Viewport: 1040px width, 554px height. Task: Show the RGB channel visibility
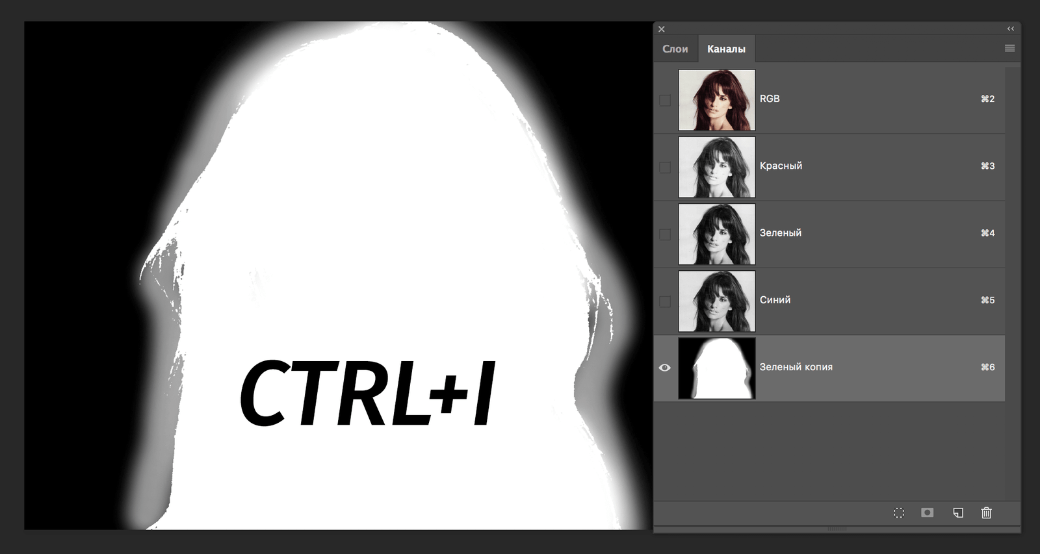(x=665, y=101)
